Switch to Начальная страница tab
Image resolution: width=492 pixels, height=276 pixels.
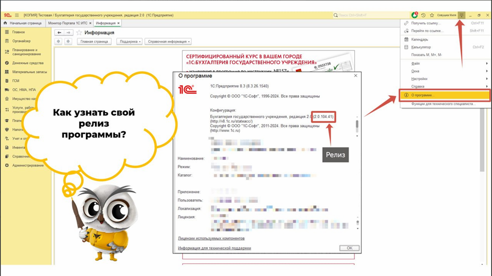pos(23,23)
